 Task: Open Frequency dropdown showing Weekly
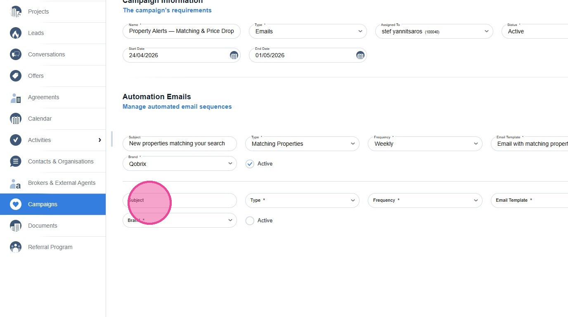(x=425, y=144)
